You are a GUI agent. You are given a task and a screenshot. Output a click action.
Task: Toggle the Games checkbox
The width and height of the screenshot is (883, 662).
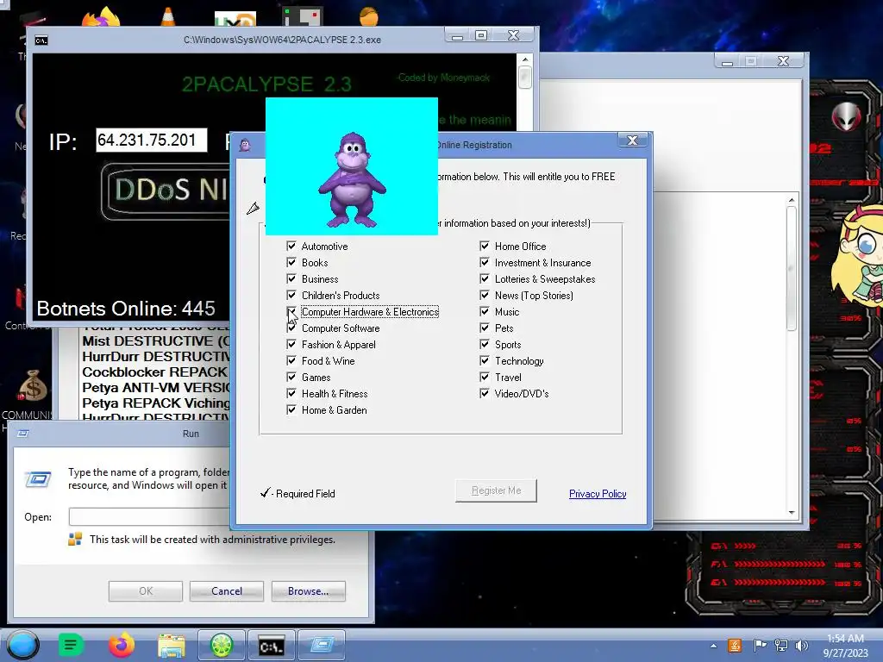pos(291,377)
